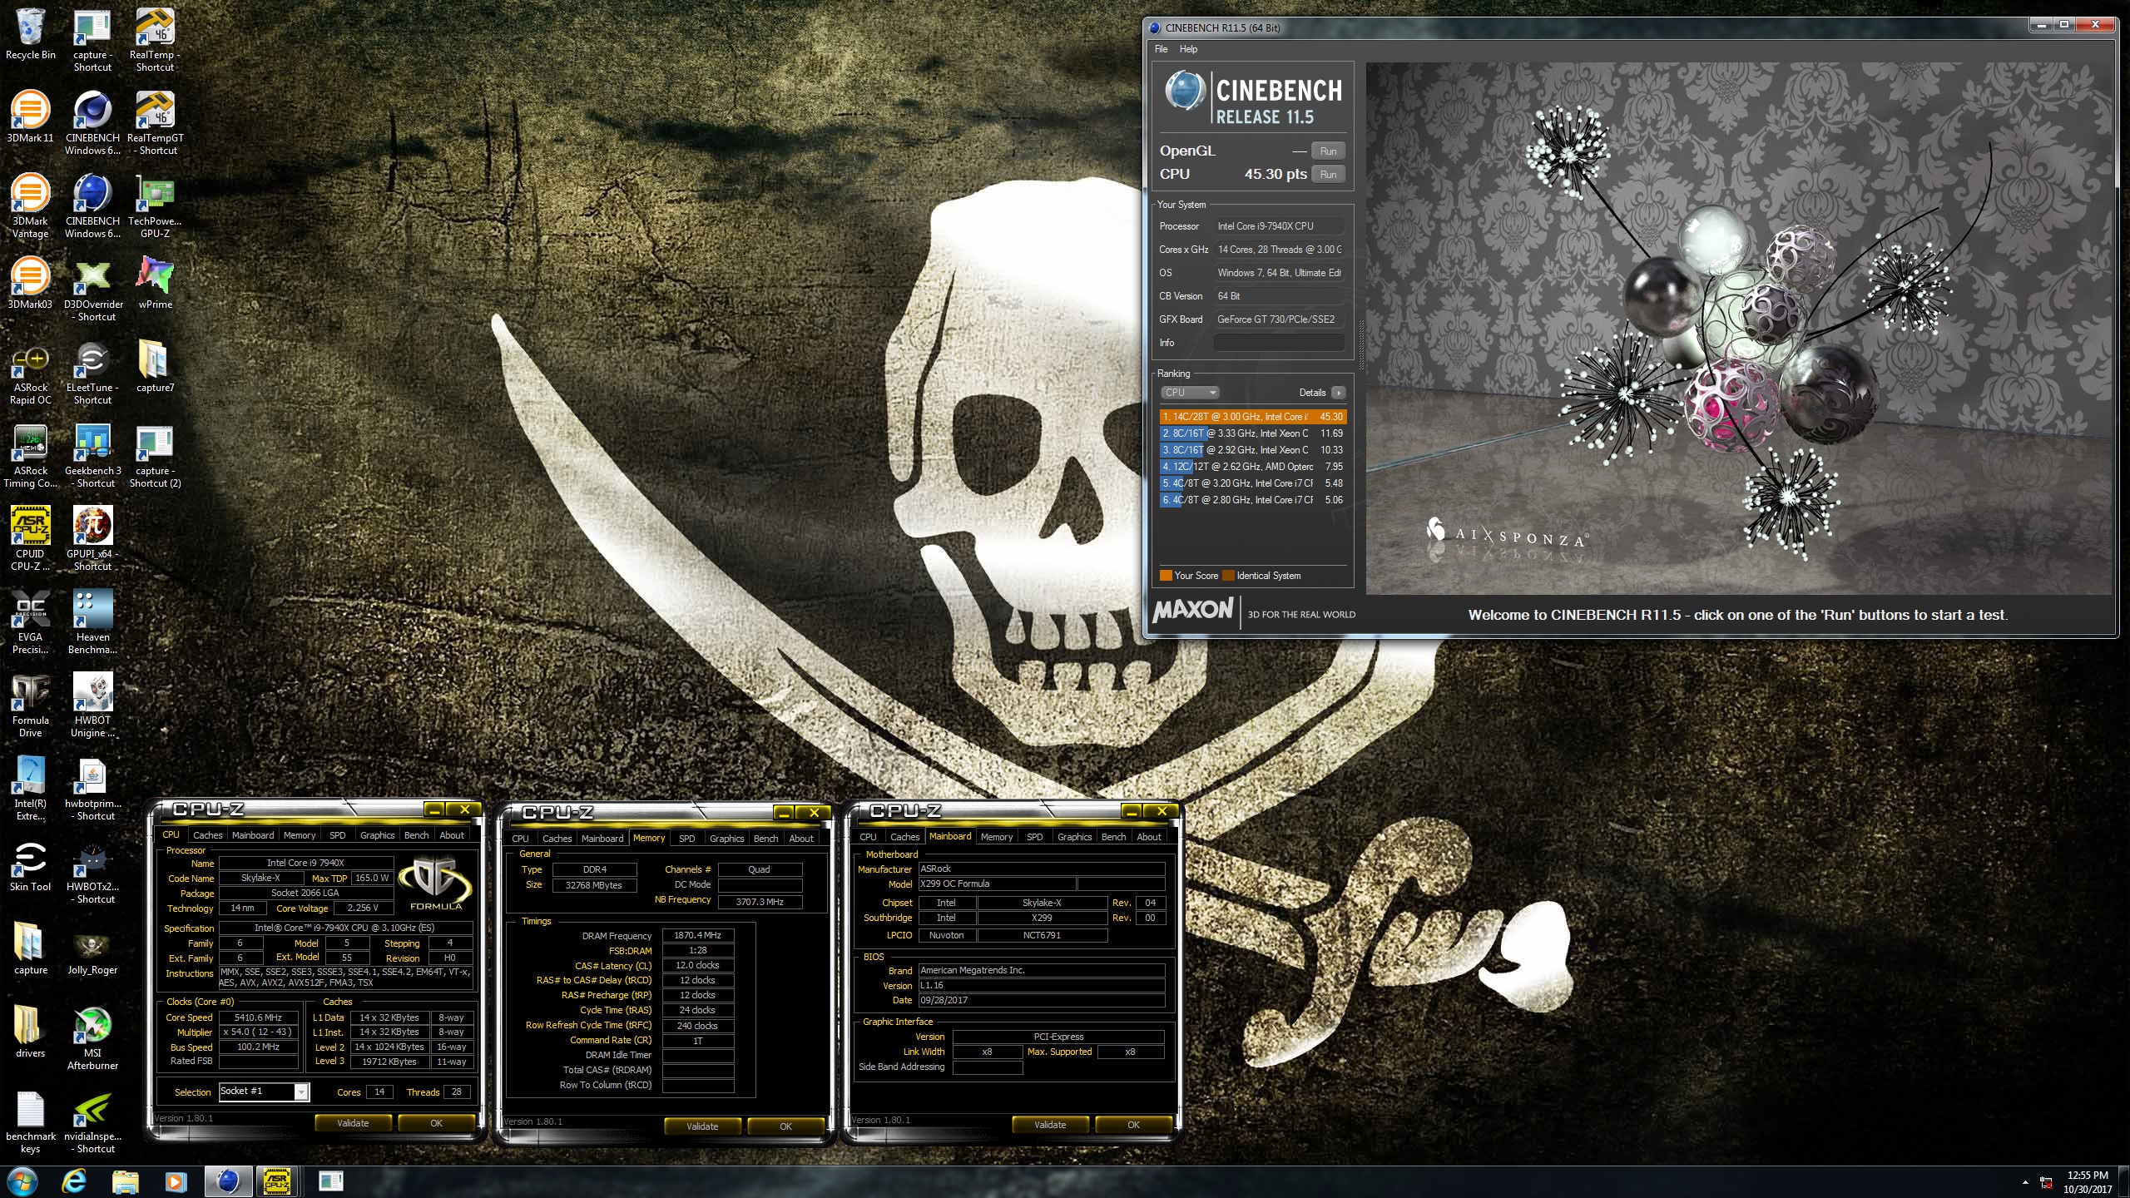Run the OpenGL test in Cinebench
The width and height of the screenshot is (2130, 1198).
click(x=1328, y=151)
